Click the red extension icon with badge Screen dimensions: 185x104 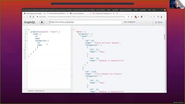[x=136, y=17]
